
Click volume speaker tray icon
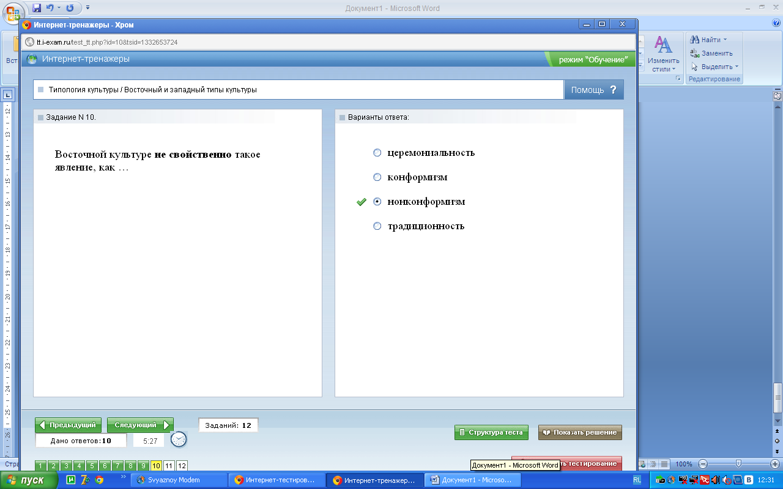tap(715, 480)
